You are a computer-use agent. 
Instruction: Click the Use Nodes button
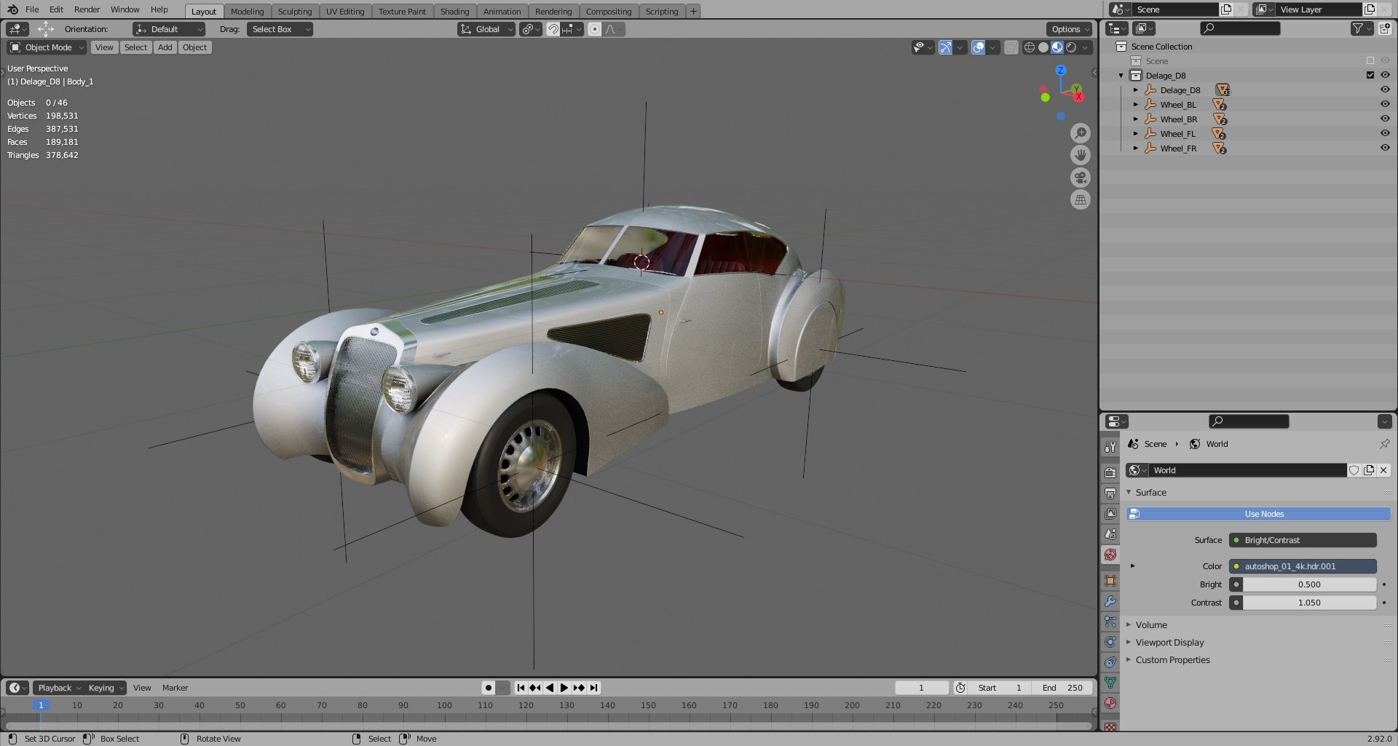pos(1258,514)
